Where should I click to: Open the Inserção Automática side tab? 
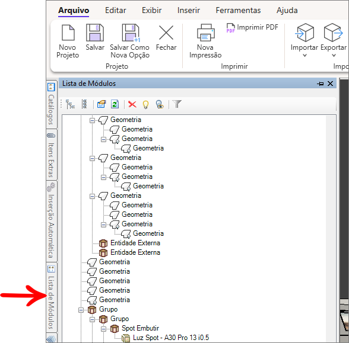(x=51, y=221)
